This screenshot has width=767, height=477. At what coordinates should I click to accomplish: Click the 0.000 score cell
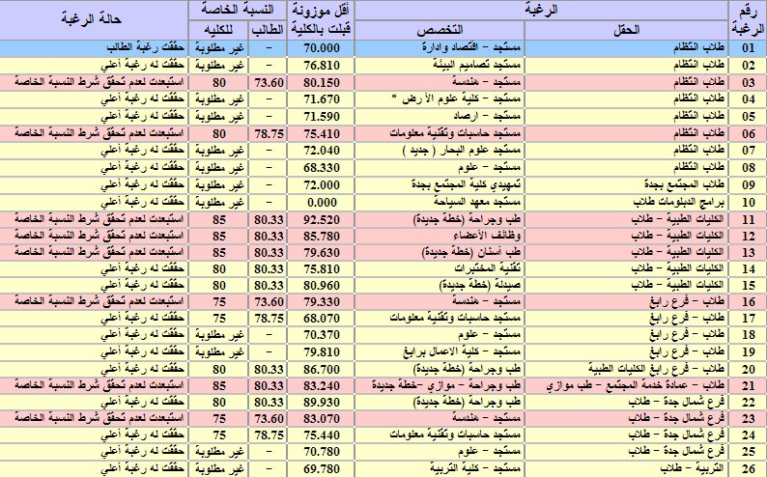[320, 201]
